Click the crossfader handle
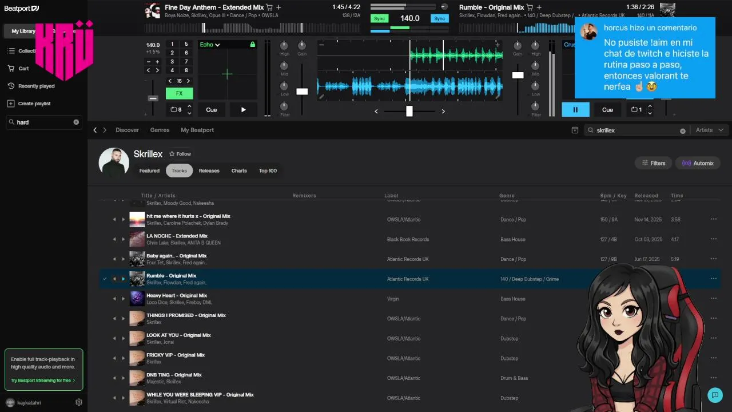Image resolution: width=732 pixels, height=412 pixels. (x=409, y=111)
